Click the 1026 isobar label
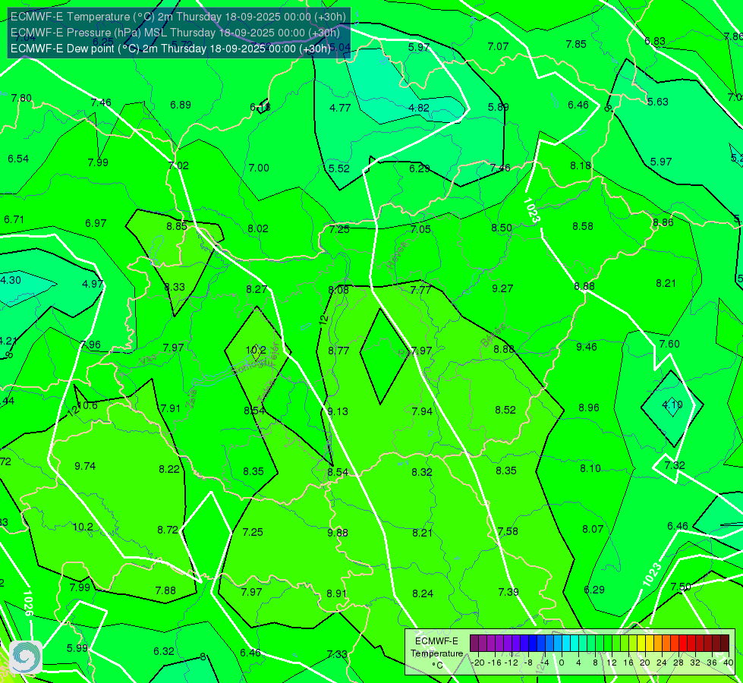This screenshot has height=683, width=743. (27, 603)
